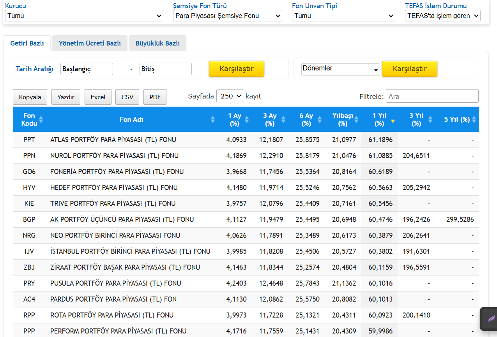Click NEO PORTFÖY BİRİNCİ PARA PİYASASI FONU
Image resolution: width=497 pixels, height=337 pixels.
pyautogui.click(x=115, y=235)
